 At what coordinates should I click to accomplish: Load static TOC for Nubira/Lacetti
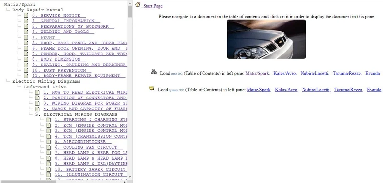click(315, 74)
